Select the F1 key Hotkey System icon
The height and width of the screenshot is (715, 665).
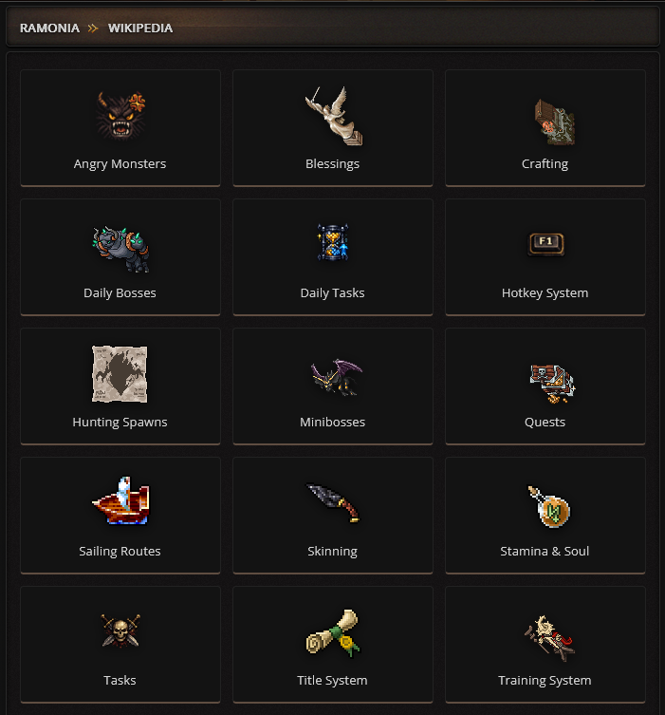(x=545, y=243)
